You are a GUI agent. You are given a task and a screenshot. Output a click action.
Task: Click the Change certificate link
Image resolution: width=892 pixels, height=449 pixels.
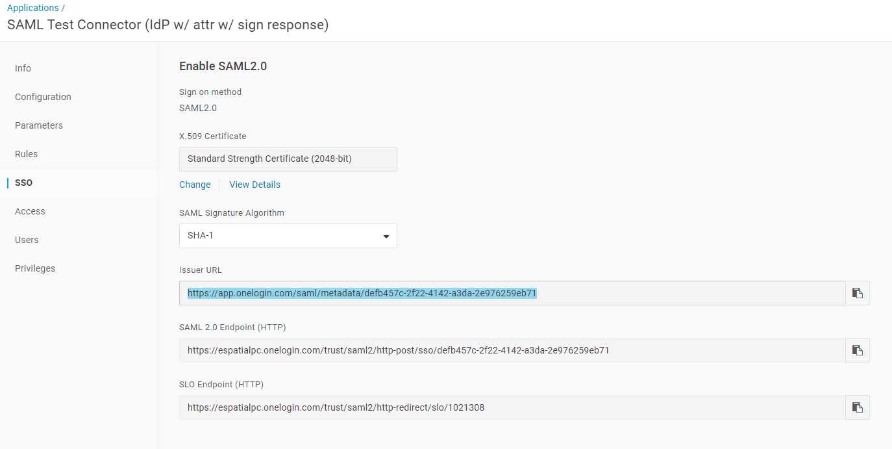click(195, 185)
